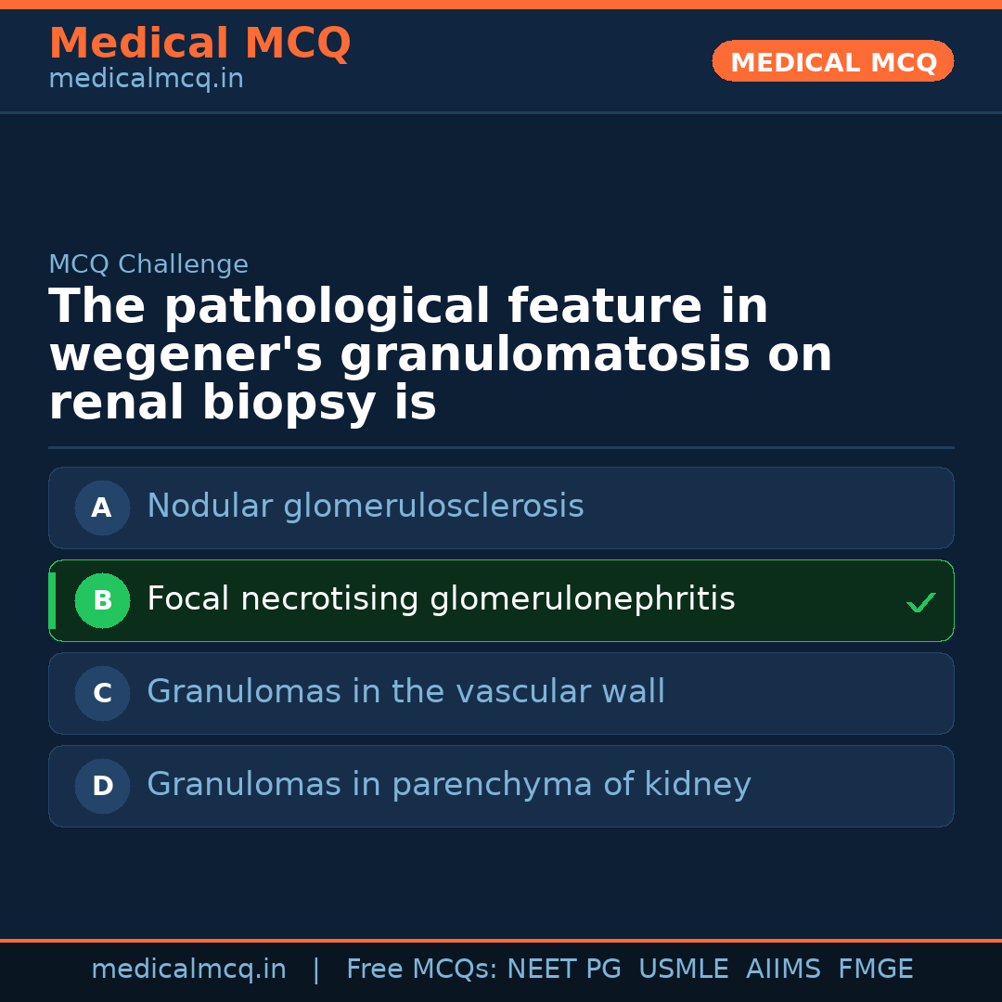Select the Nodular glomerulosclerosis answer text
This screenshot has height=1002, width=1002.
(365, 507)
